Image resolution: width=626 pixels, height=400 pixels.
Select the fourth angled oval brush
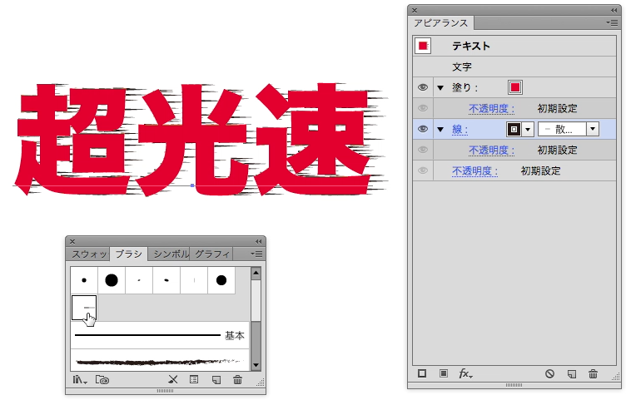[166, 280]
